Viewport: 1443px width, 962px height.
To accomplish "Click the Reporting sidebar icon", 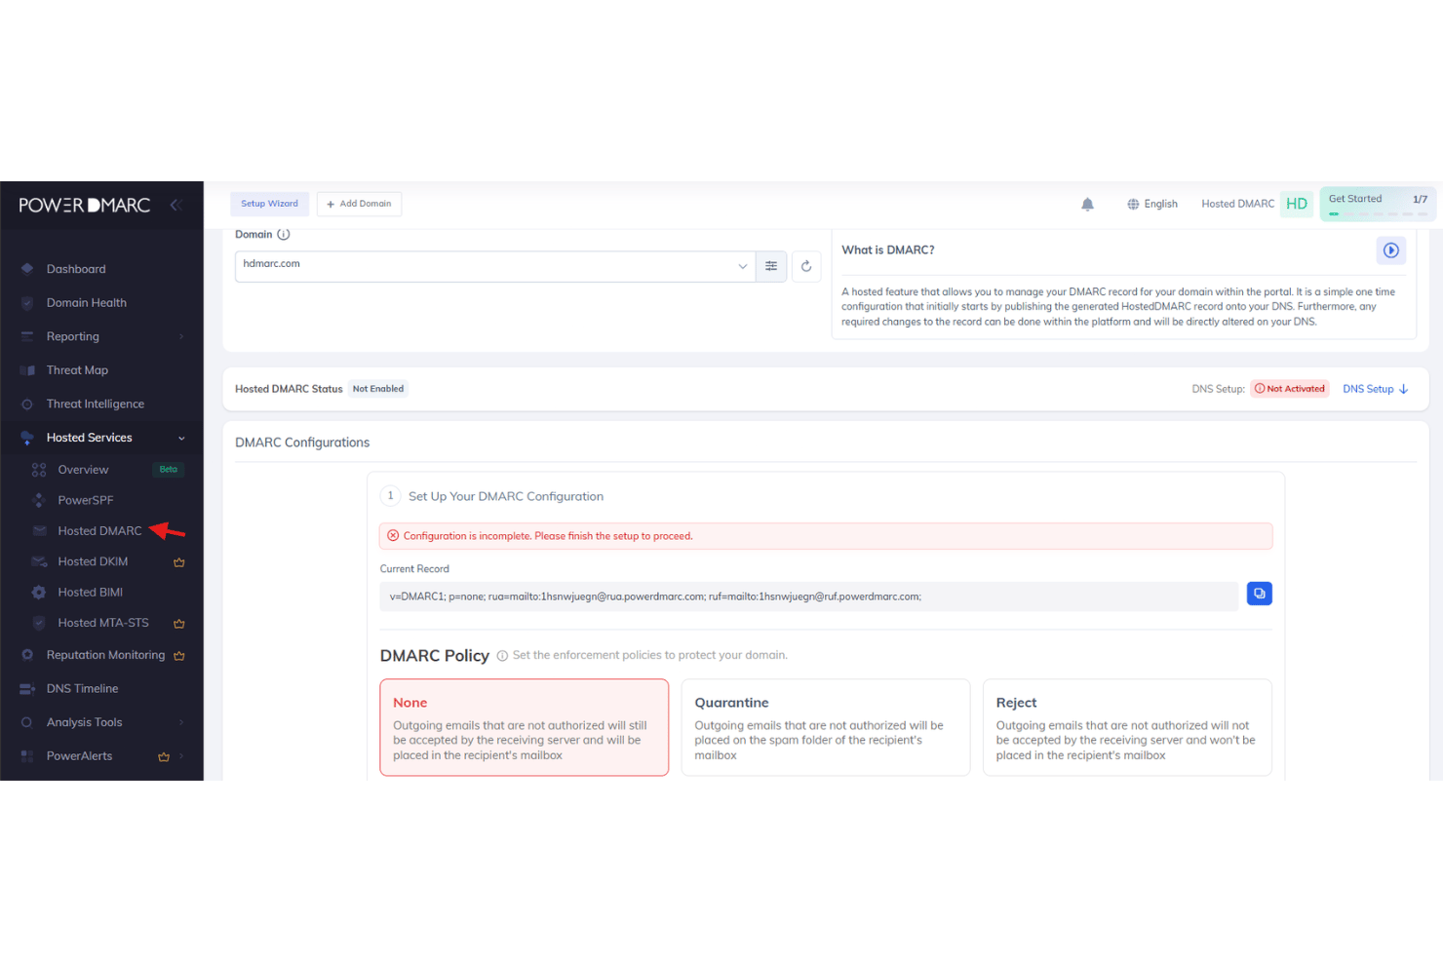I will pyautogui.click(x=27, y=336).
